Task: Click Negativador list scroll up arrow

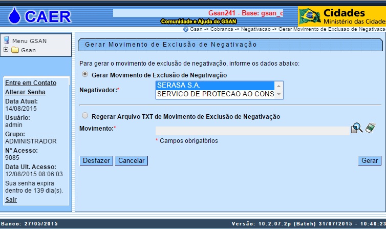Action: 278,86
